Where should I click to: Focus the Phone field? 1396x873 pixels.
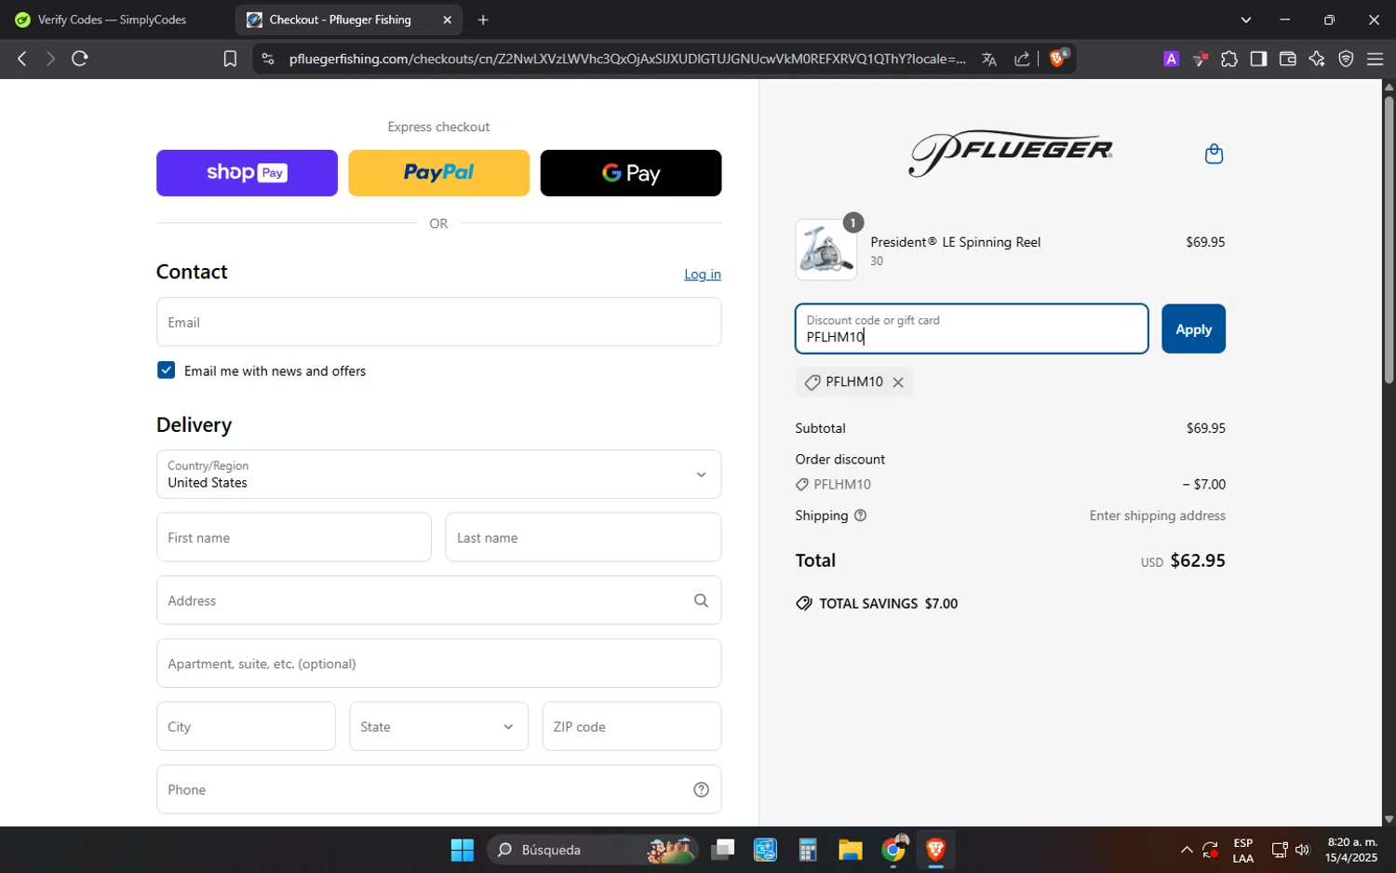[x=438, y=789]
